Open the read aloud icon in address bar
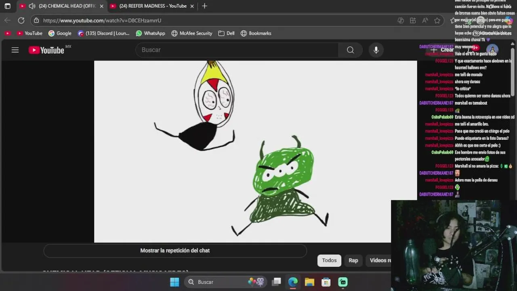This screenshot has width=517, height=291. tap(425, 21)
